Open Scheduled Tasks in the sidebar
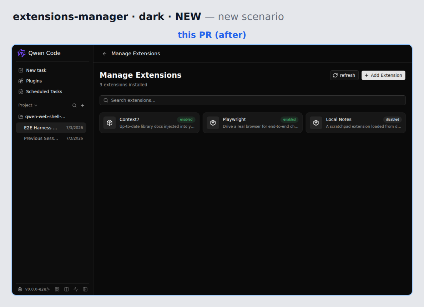 (44, 92)
